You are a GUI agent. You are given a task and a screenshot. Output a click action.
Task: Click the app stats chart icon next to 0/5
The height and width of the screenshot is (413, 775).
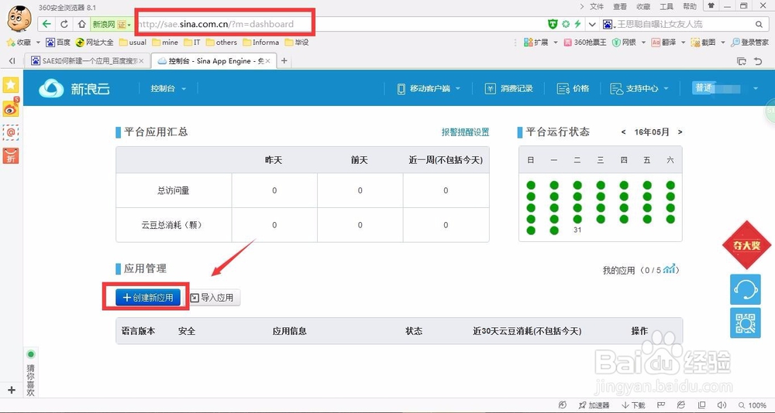pyautogui.click(x=670, y=269)
